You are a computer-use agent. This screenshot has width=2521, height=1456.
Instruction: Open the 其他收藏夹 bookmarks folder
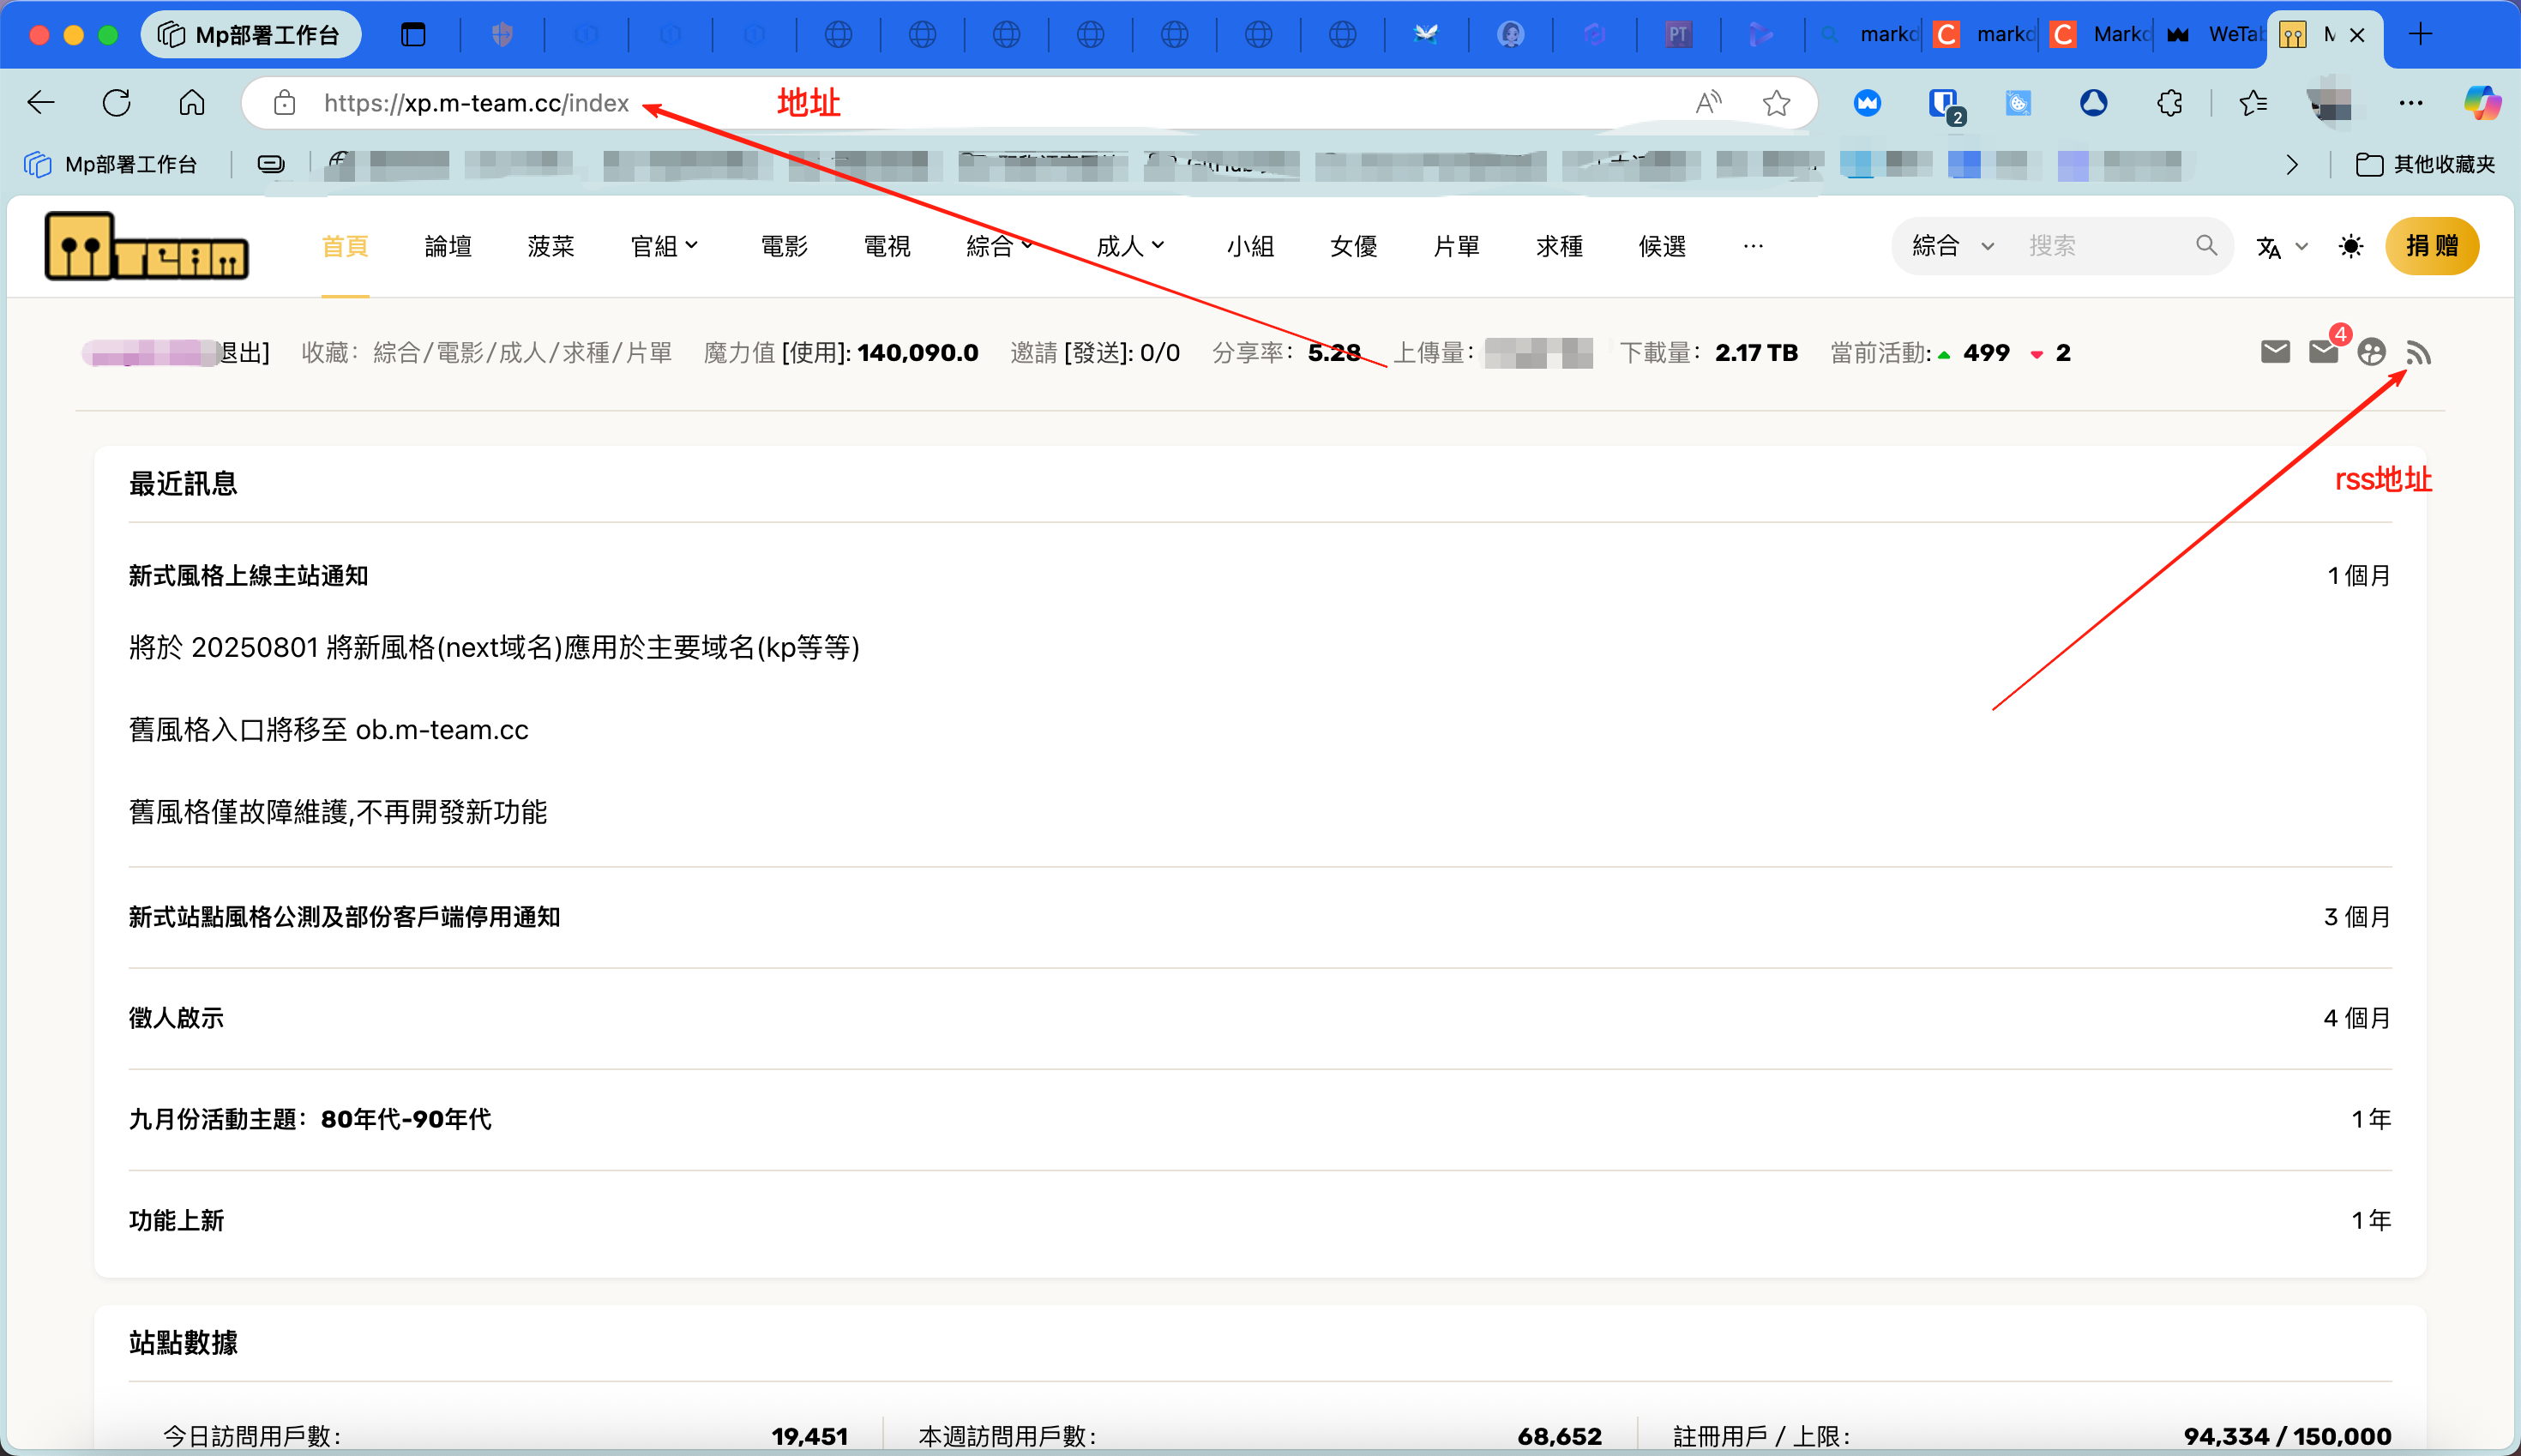tap(2425, 164)
